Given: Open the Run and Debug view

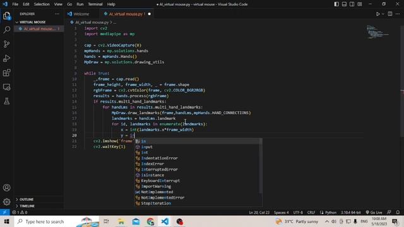Looking at the screenshot, I should coord(7,59).
